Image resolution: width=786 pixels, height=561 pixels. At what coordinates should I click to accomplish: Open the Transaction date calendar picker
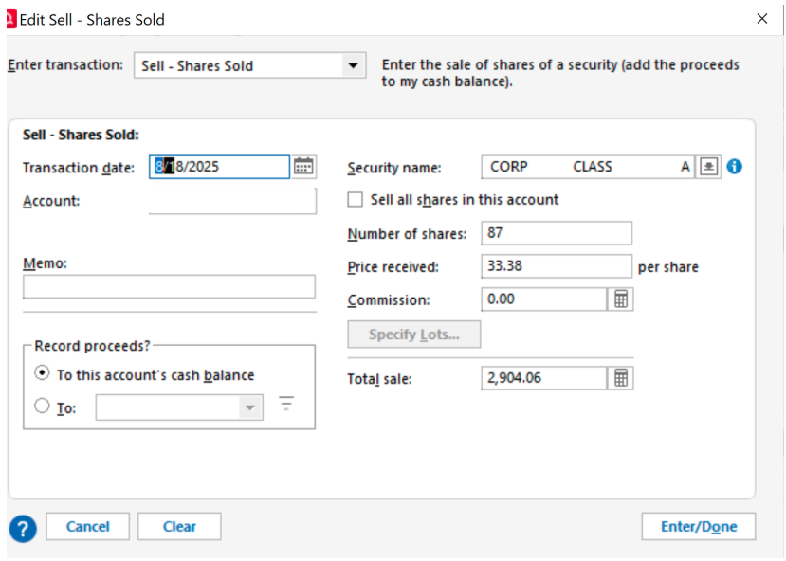pos(303,167)
